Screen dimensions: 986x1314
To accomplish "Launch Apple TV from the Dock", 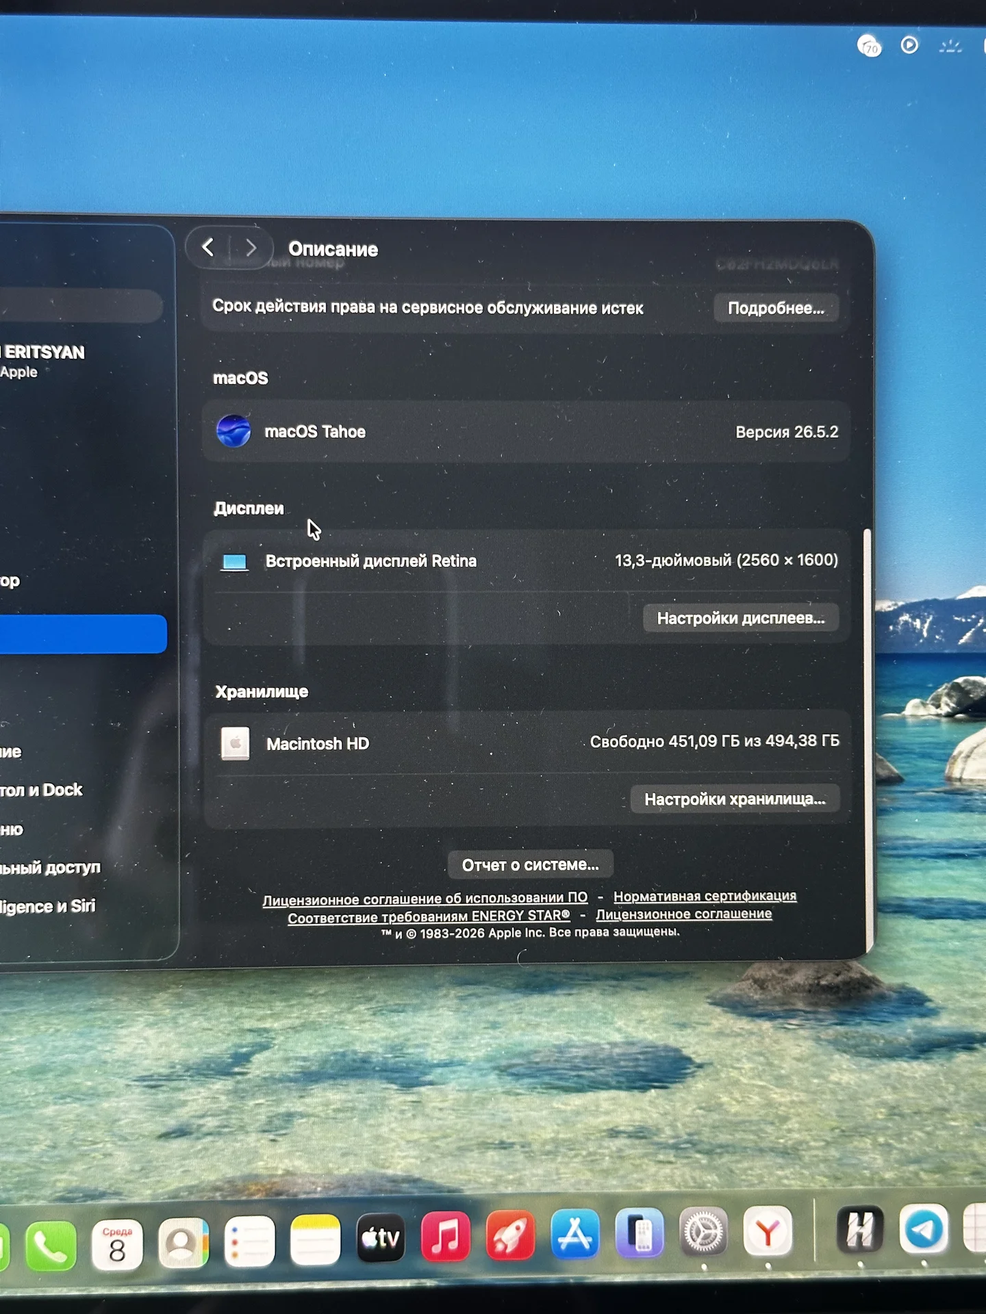I will tap(381, 1237).
